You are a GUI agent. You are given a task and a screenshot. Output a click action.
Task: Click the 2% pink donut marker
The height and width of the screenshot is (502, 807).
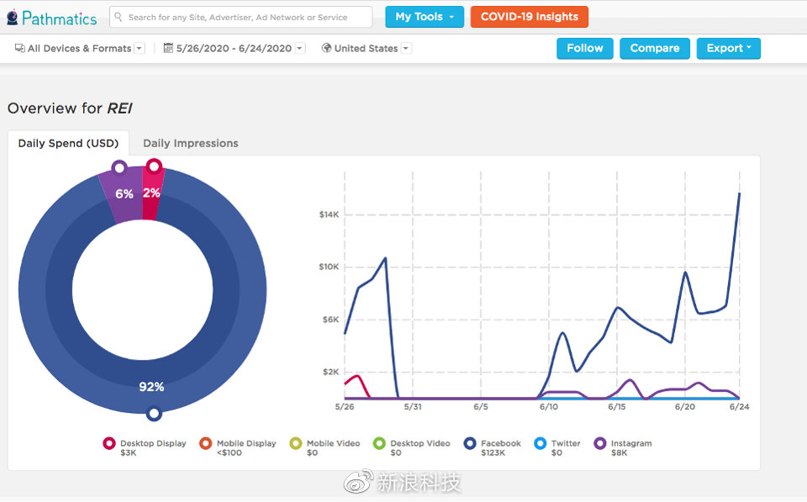(154, 166)
